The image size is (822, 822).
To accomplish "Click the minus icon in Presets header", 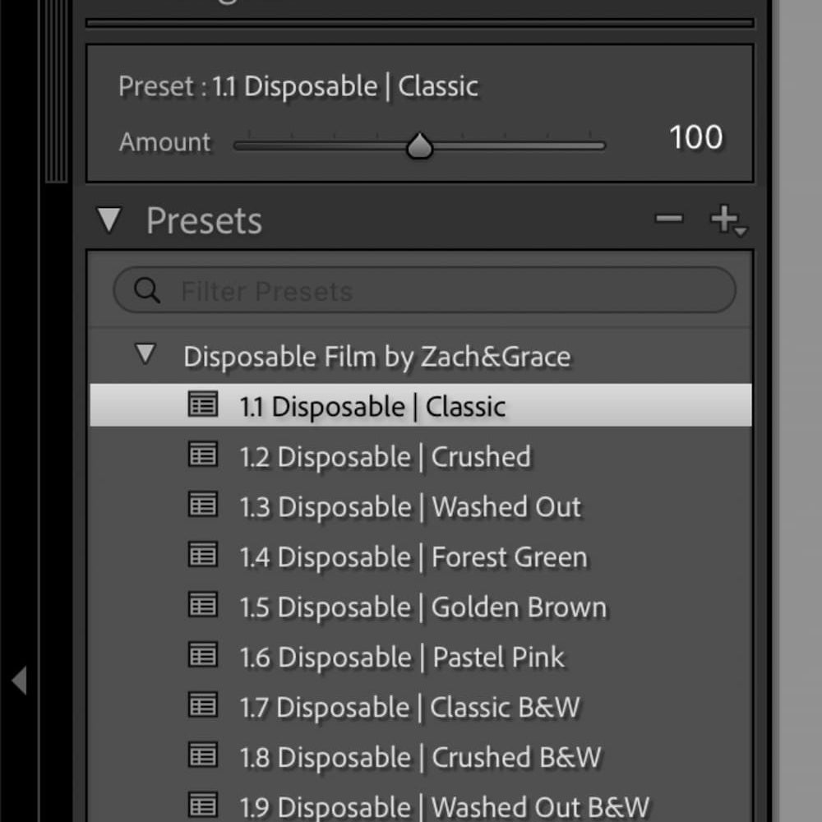I will click(x=668, y=219).
